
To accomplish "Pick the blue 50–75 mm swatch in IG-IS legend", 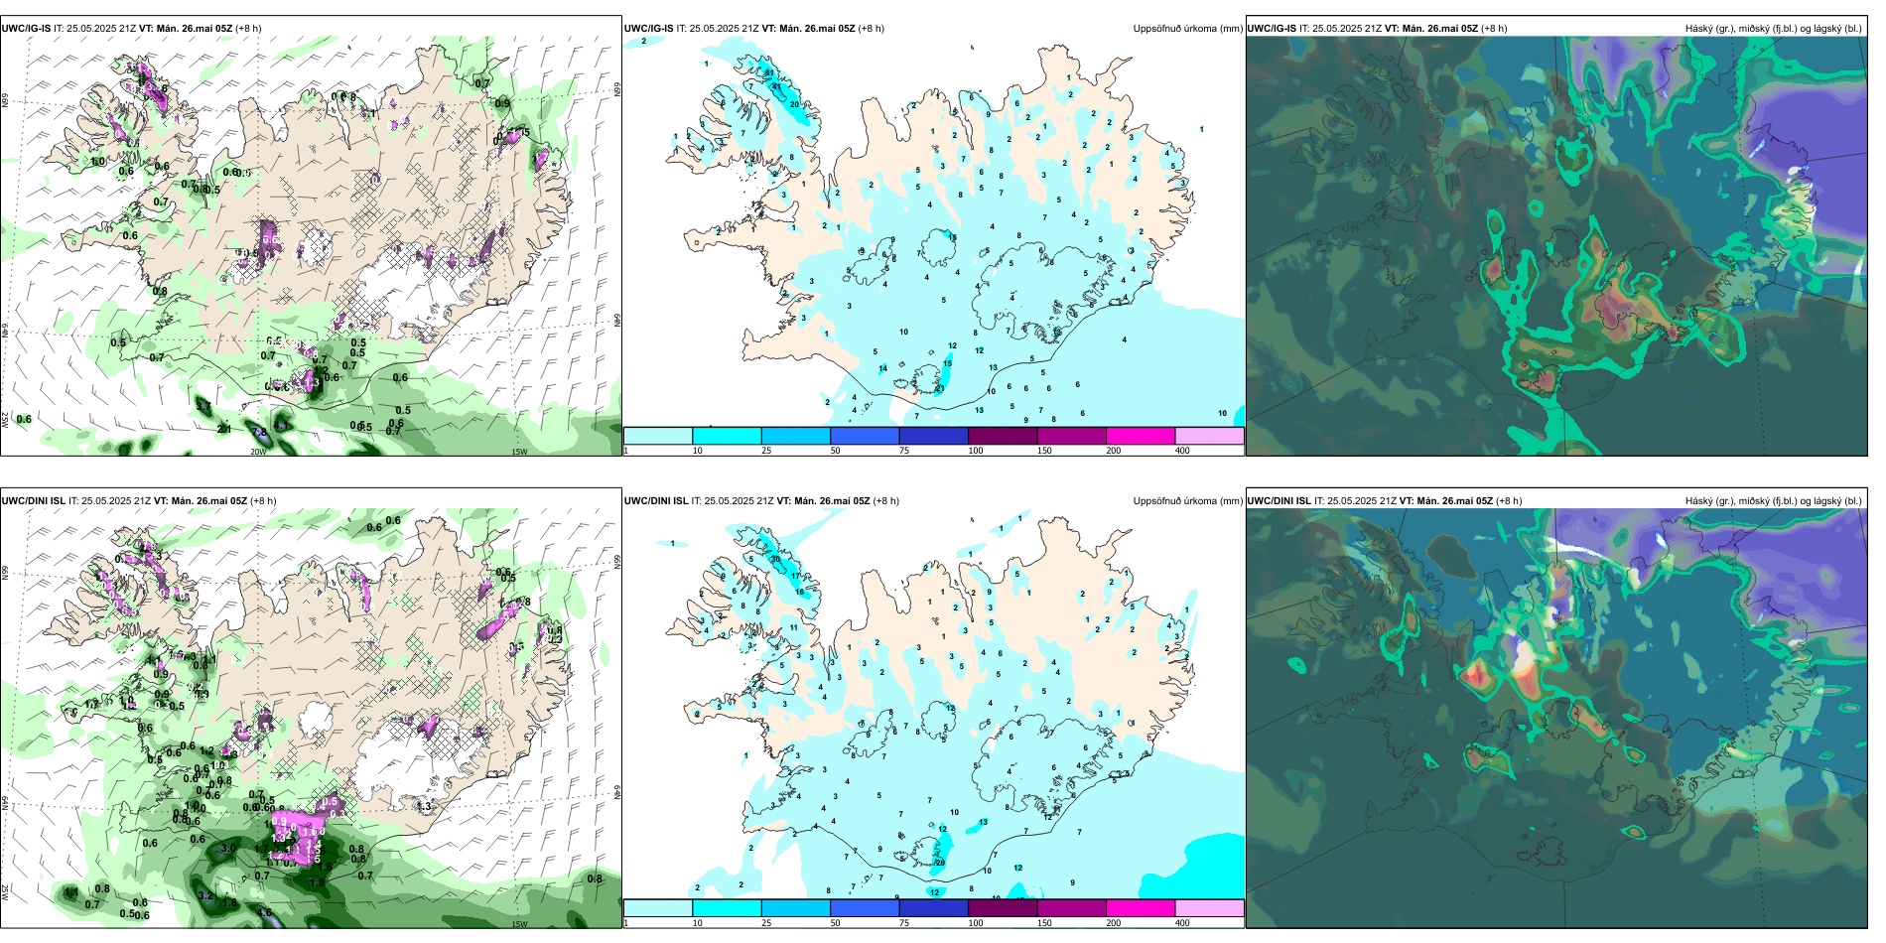I will point(865,436).
